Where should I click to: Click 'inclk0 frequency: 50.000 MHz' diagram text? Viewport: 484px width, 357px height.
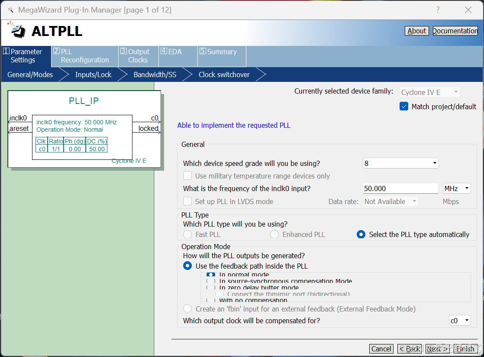[x=77, y=122]
